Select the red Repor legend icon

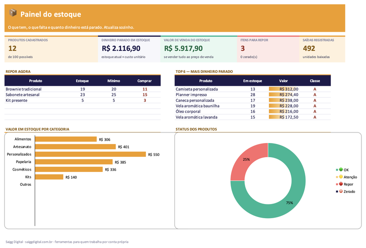pyautogui.click(x=341, y=184)
